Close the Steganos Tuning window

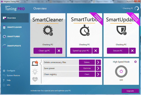point(137,1)
